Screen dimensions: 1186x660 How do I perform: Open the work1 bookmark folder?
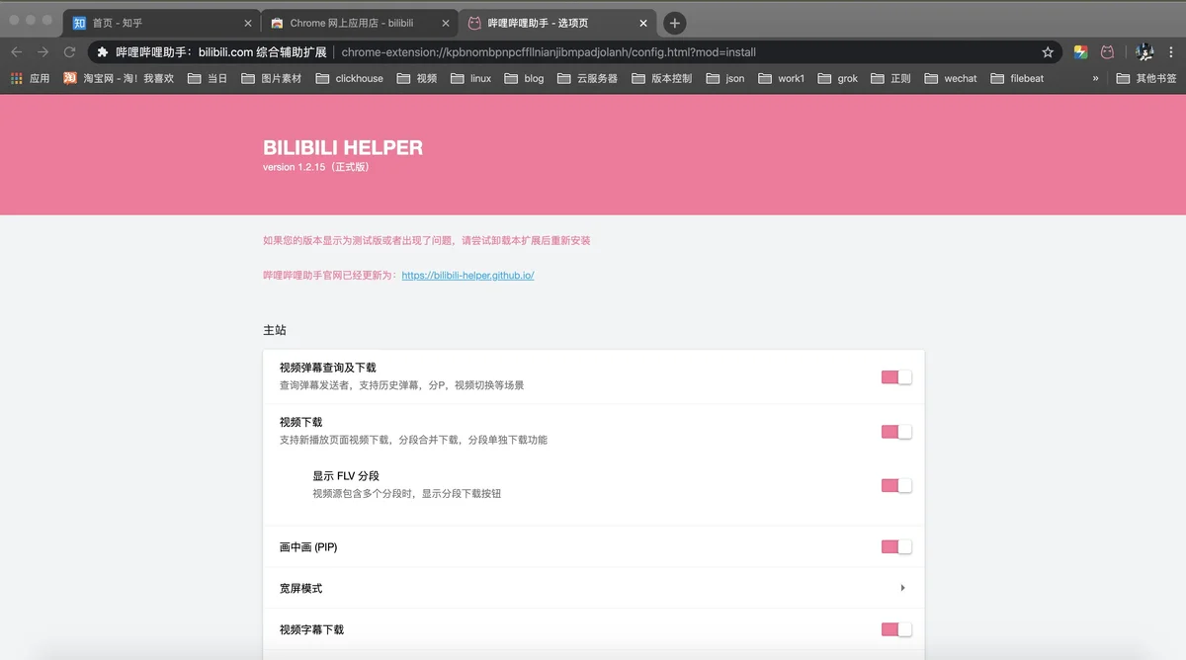tap(781, 78)
